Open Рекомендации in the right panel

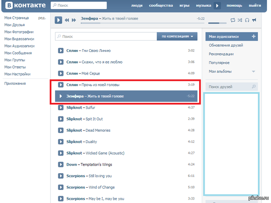tap(222, 54)
